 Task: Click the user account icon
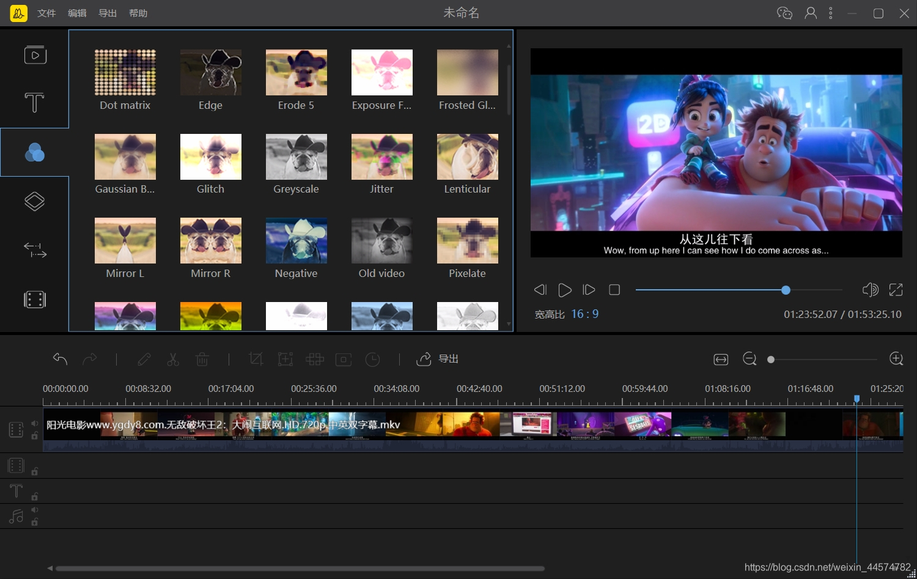tap(811, 13)
